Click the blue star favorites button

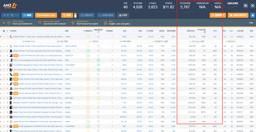pos(252,15)
